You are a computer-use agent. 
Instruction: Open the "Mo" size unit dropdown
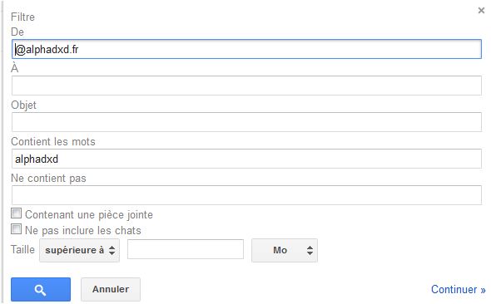[x=285, y=250]
